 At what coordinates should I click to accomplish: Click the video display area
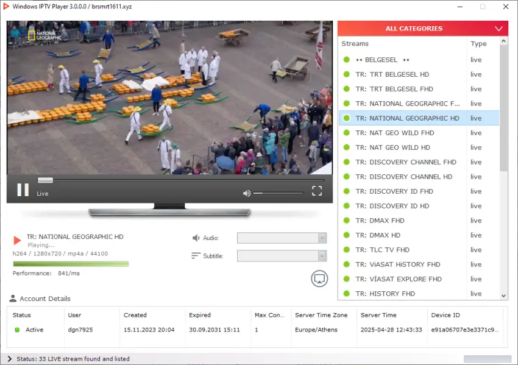click(x=169, y=97)
